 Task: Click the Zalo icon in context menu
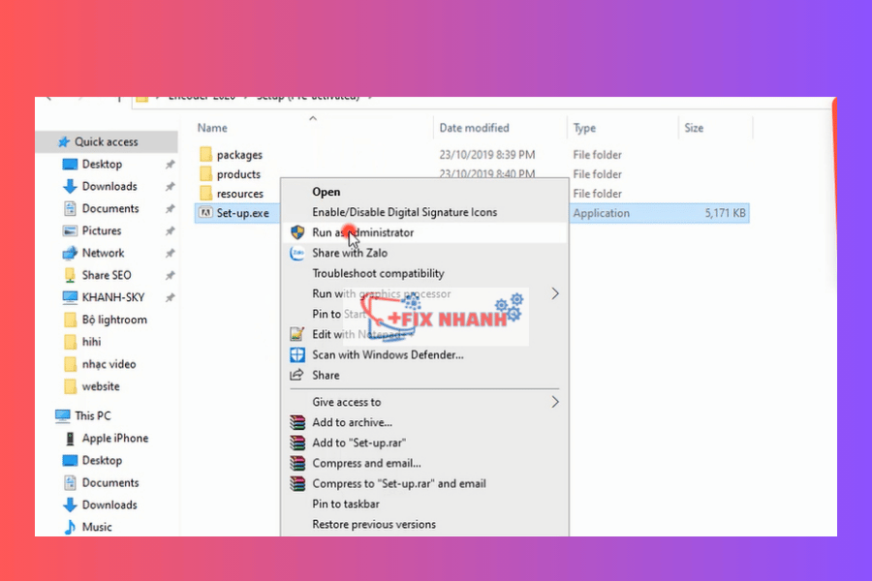point(297,253)
